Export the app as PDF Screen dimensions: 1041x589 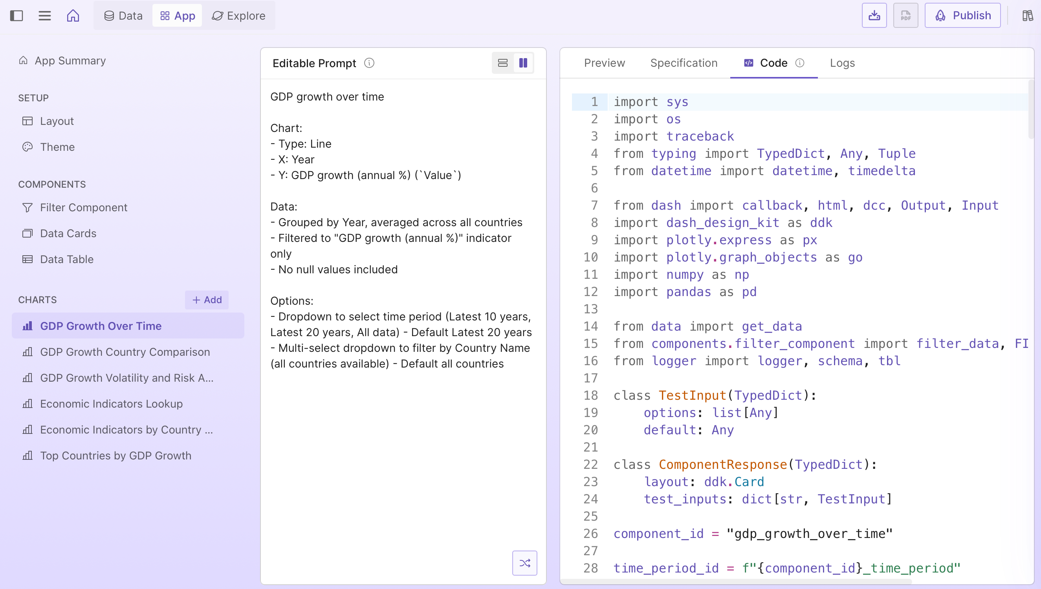tap(905, 15)
